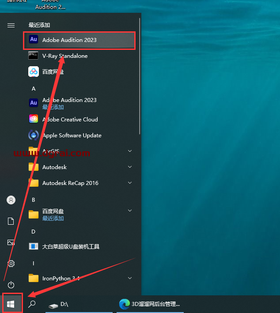The height and width of the screenshot is (313, 280).
Task: Expand Autodesk ReCap 2016 chevron
Action: click(130, 183)
